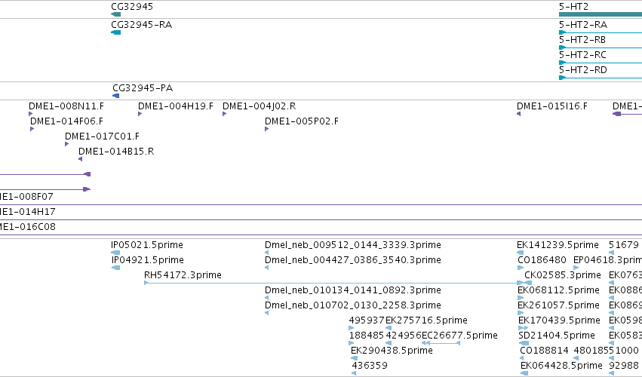Image resolution: width=642 pixels, height=377 pixels.
Task: Select the CO188814 feature
Action: tap(544, 351)
